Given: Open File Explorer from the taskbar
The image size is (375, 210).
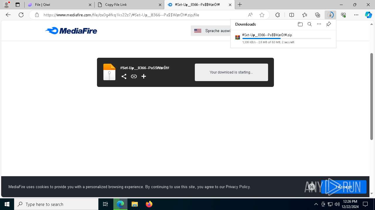Looking at the screenshot, I should click(x=135, y=204).
